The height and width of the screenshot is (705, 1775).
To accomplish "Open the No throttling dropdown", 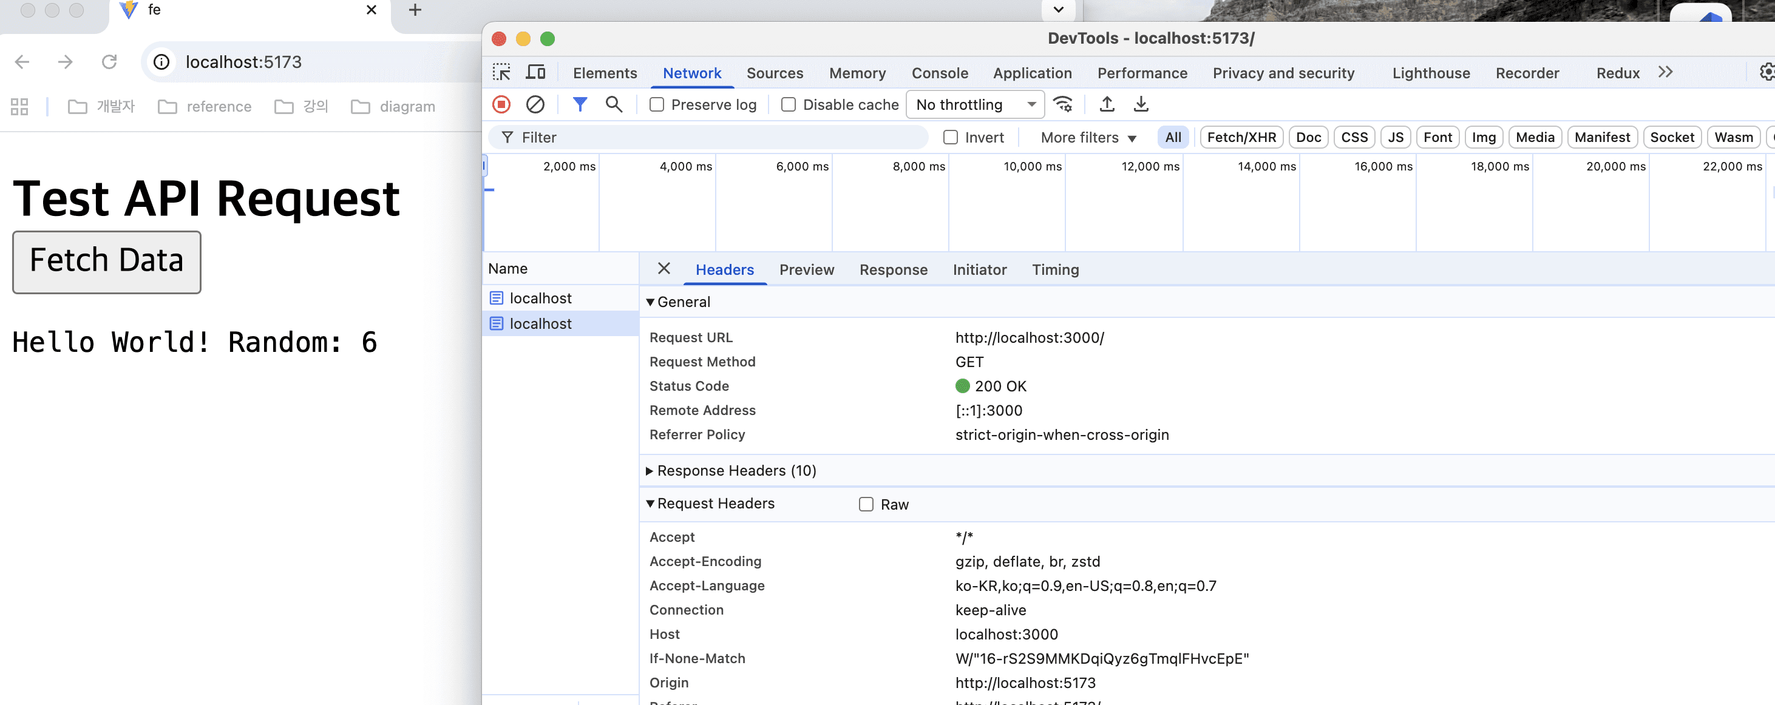I will pyautogui.click(x=974, y=104).
